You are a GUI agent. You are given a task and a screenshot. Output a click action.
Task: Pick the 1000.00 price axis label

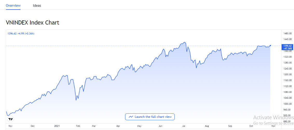[x=288, y=104]
